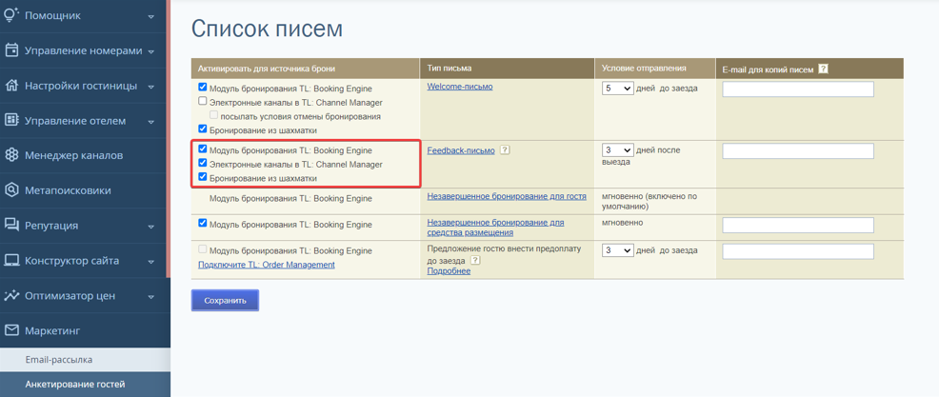Uncheck Бронирование из шахматки in Feedback row
Image resolution: width=939 pixels, height=397 pixels.
tap(203, 177)
